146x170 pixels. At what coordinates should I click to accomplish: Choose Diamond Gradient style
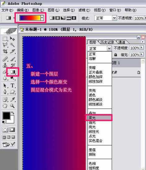[74, 18]
